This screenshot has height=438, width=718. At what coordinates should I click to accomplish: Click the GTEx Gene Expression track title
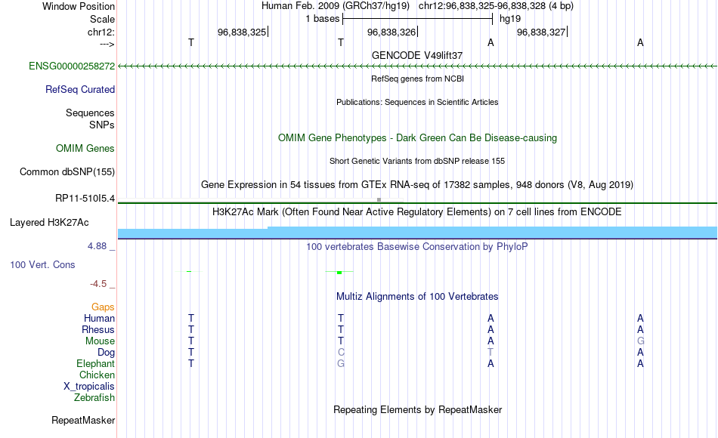click(x=417, y=184)
